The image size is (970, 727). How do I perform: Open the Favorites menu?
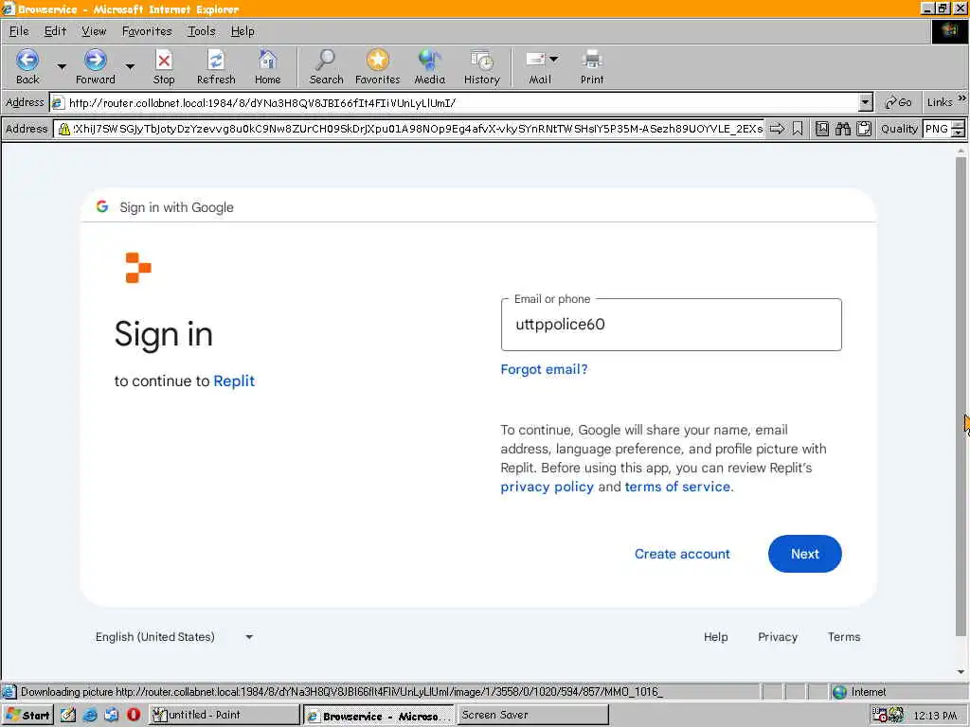pyautogui.click(x=147, y=31)
